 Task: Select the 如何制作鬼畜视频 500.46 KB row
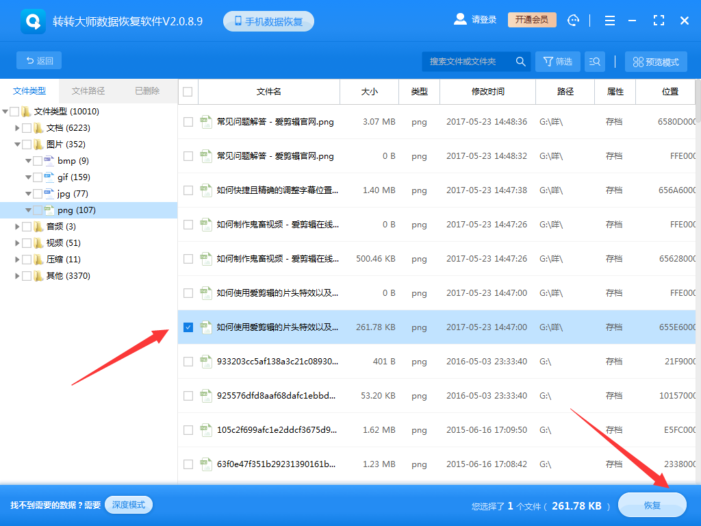tap(436, 258)
